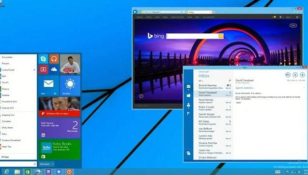This screenshot has width=308, height=175.
Task: Expand the All filter dropdown in Inbox
Action: pos(201,81)
